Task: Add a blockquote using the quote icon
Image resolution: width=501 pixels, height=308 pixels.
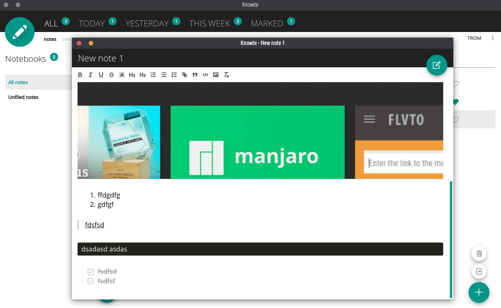Action: (195, 75)
